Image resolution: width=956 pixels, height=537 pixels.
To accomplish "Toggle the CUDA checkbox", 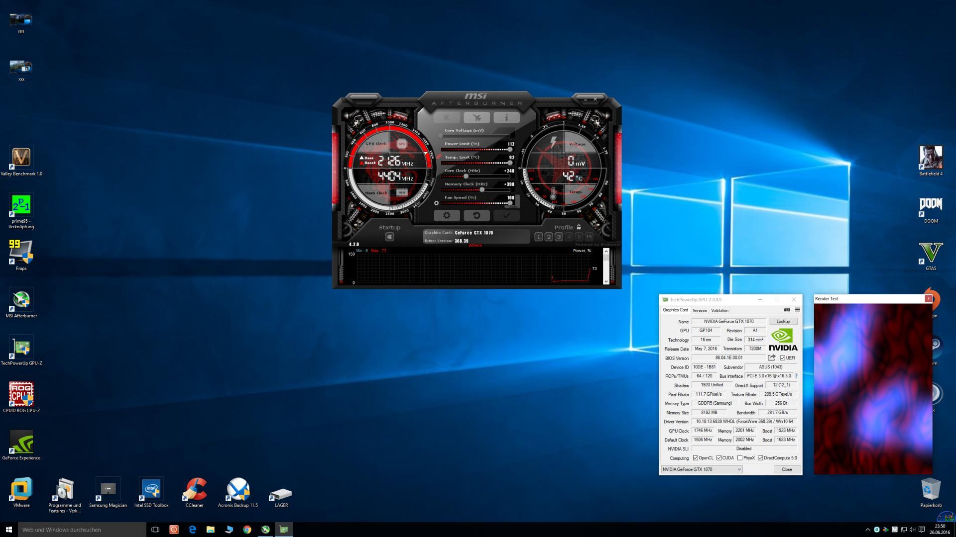I will [719, 458].
